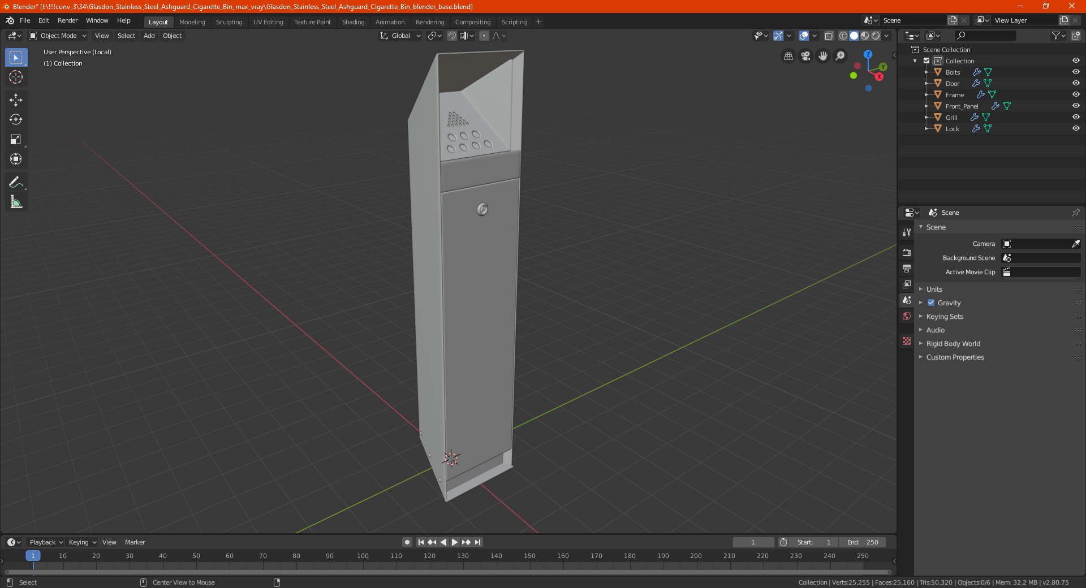Switch to the Modeling workspace tab
This screenshot has width=1086, height=588.
pos(192,22)
